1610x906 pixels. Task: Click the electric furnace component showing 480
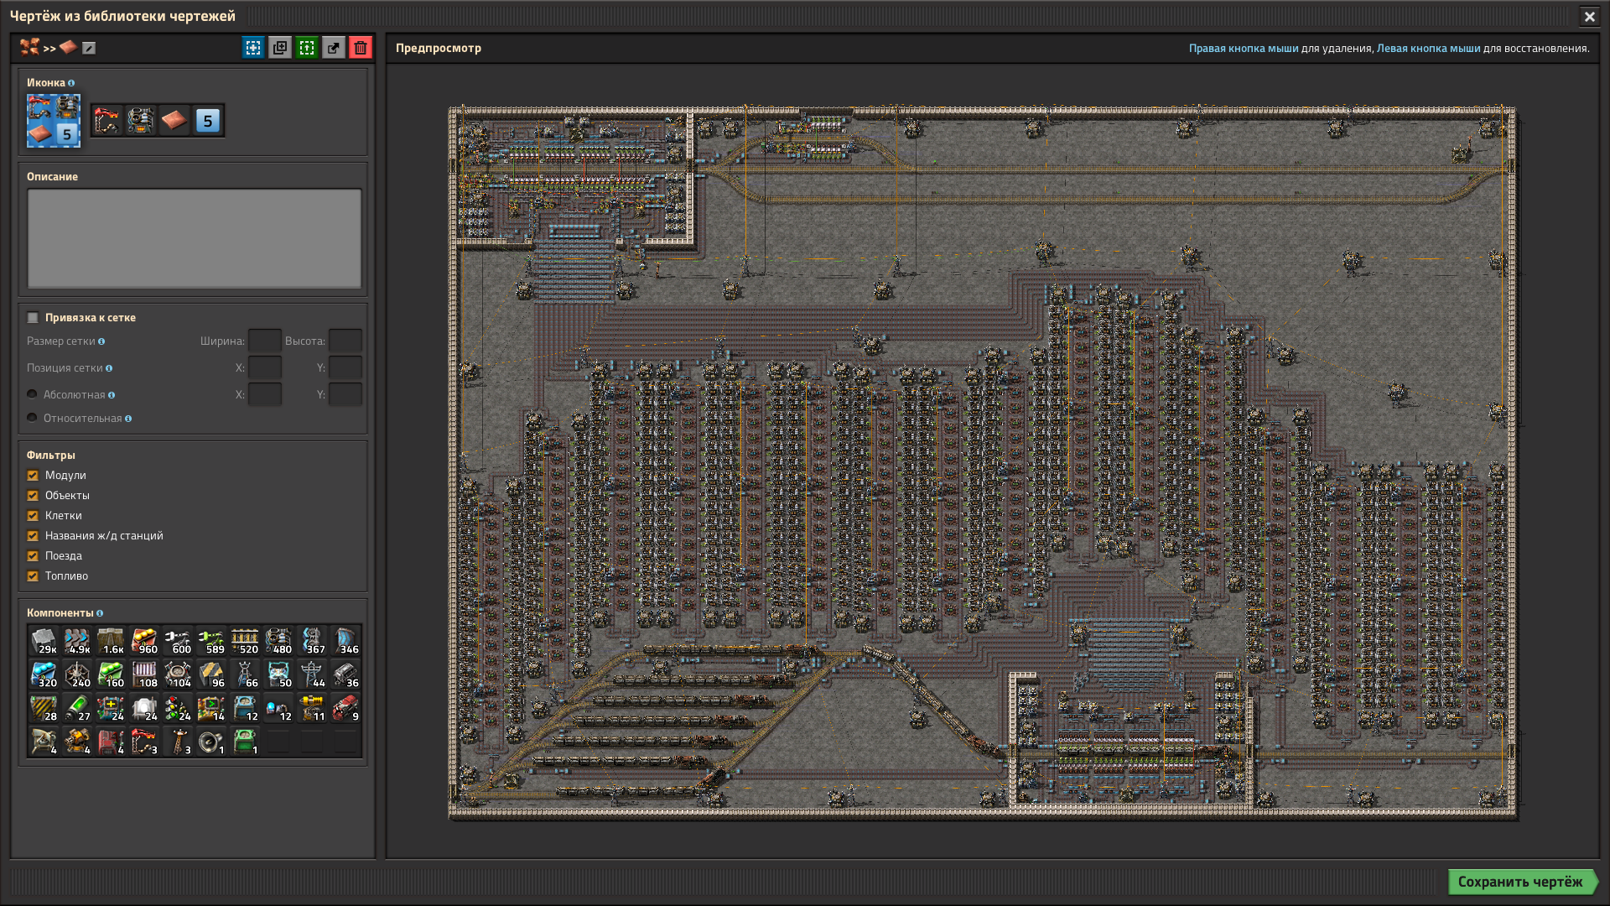(x=278, y=641)
